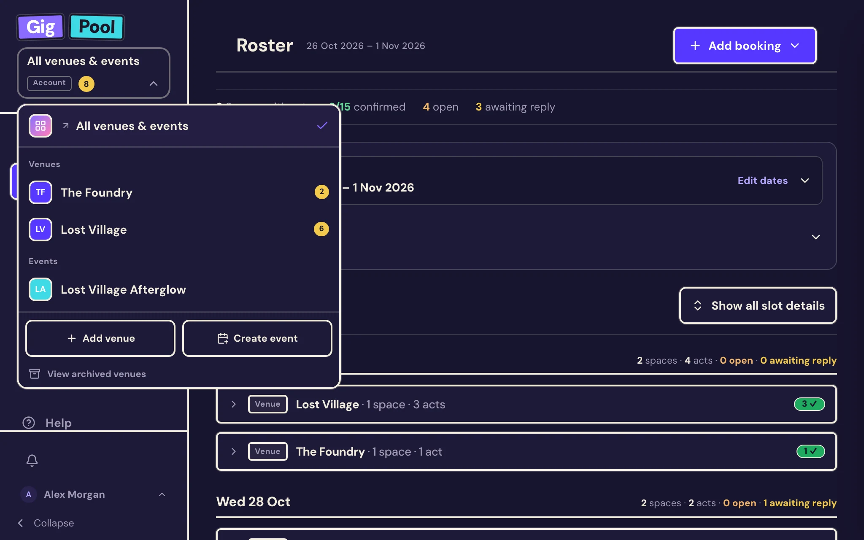Click the yellow 8 badge on Account

86,84
